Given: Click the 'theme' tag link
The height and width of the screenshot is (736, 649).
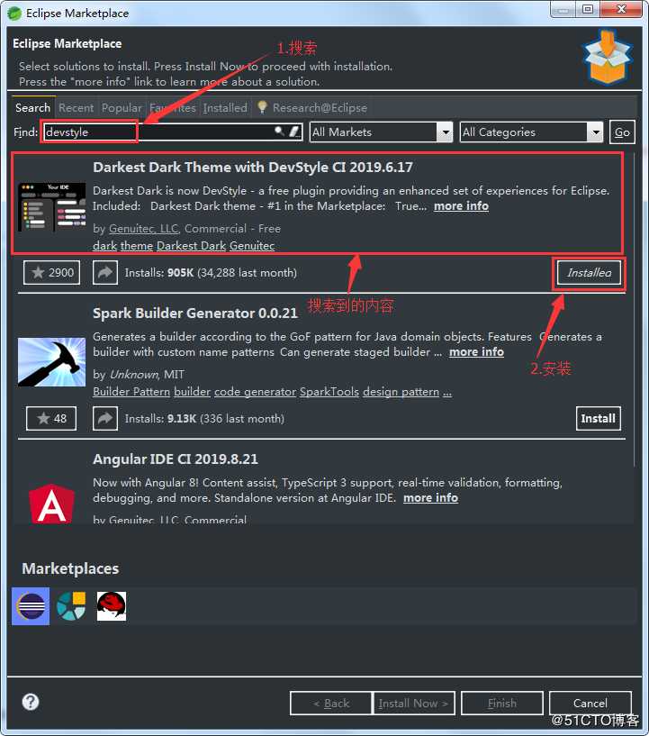Looking at the screenshot, I should (137, 246).
